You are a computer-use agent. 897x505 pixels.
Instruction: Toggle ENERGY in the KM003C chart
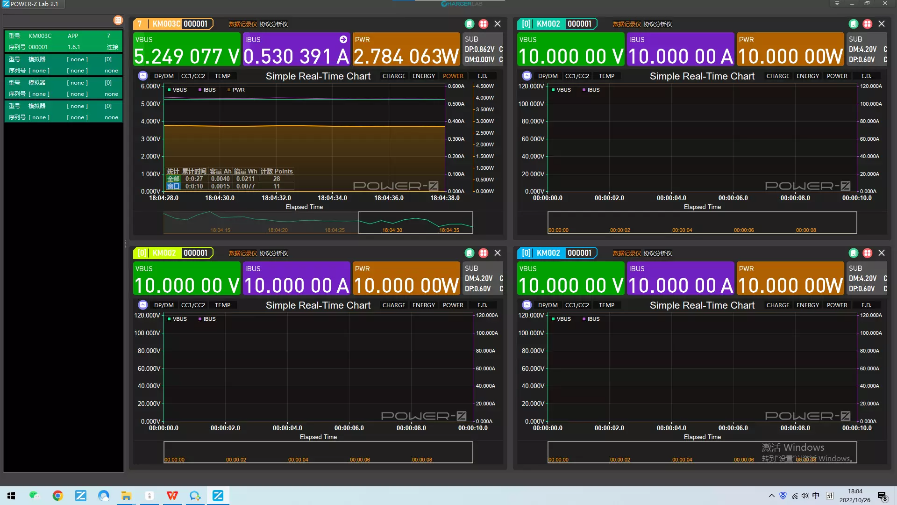point(424,76)
